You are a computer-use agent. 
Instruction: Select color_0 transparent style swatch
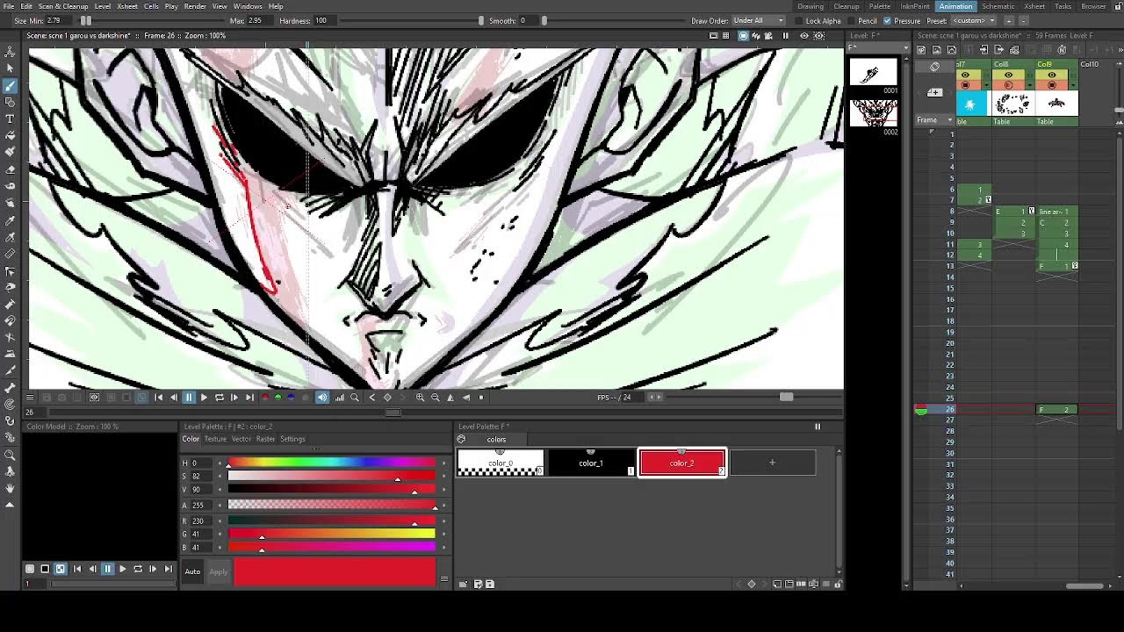point(501,463)
